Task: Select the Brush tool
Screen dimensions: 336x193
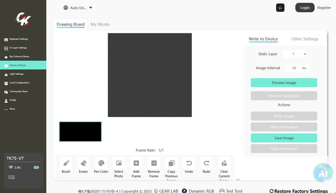Action: (x=66, y=164)
